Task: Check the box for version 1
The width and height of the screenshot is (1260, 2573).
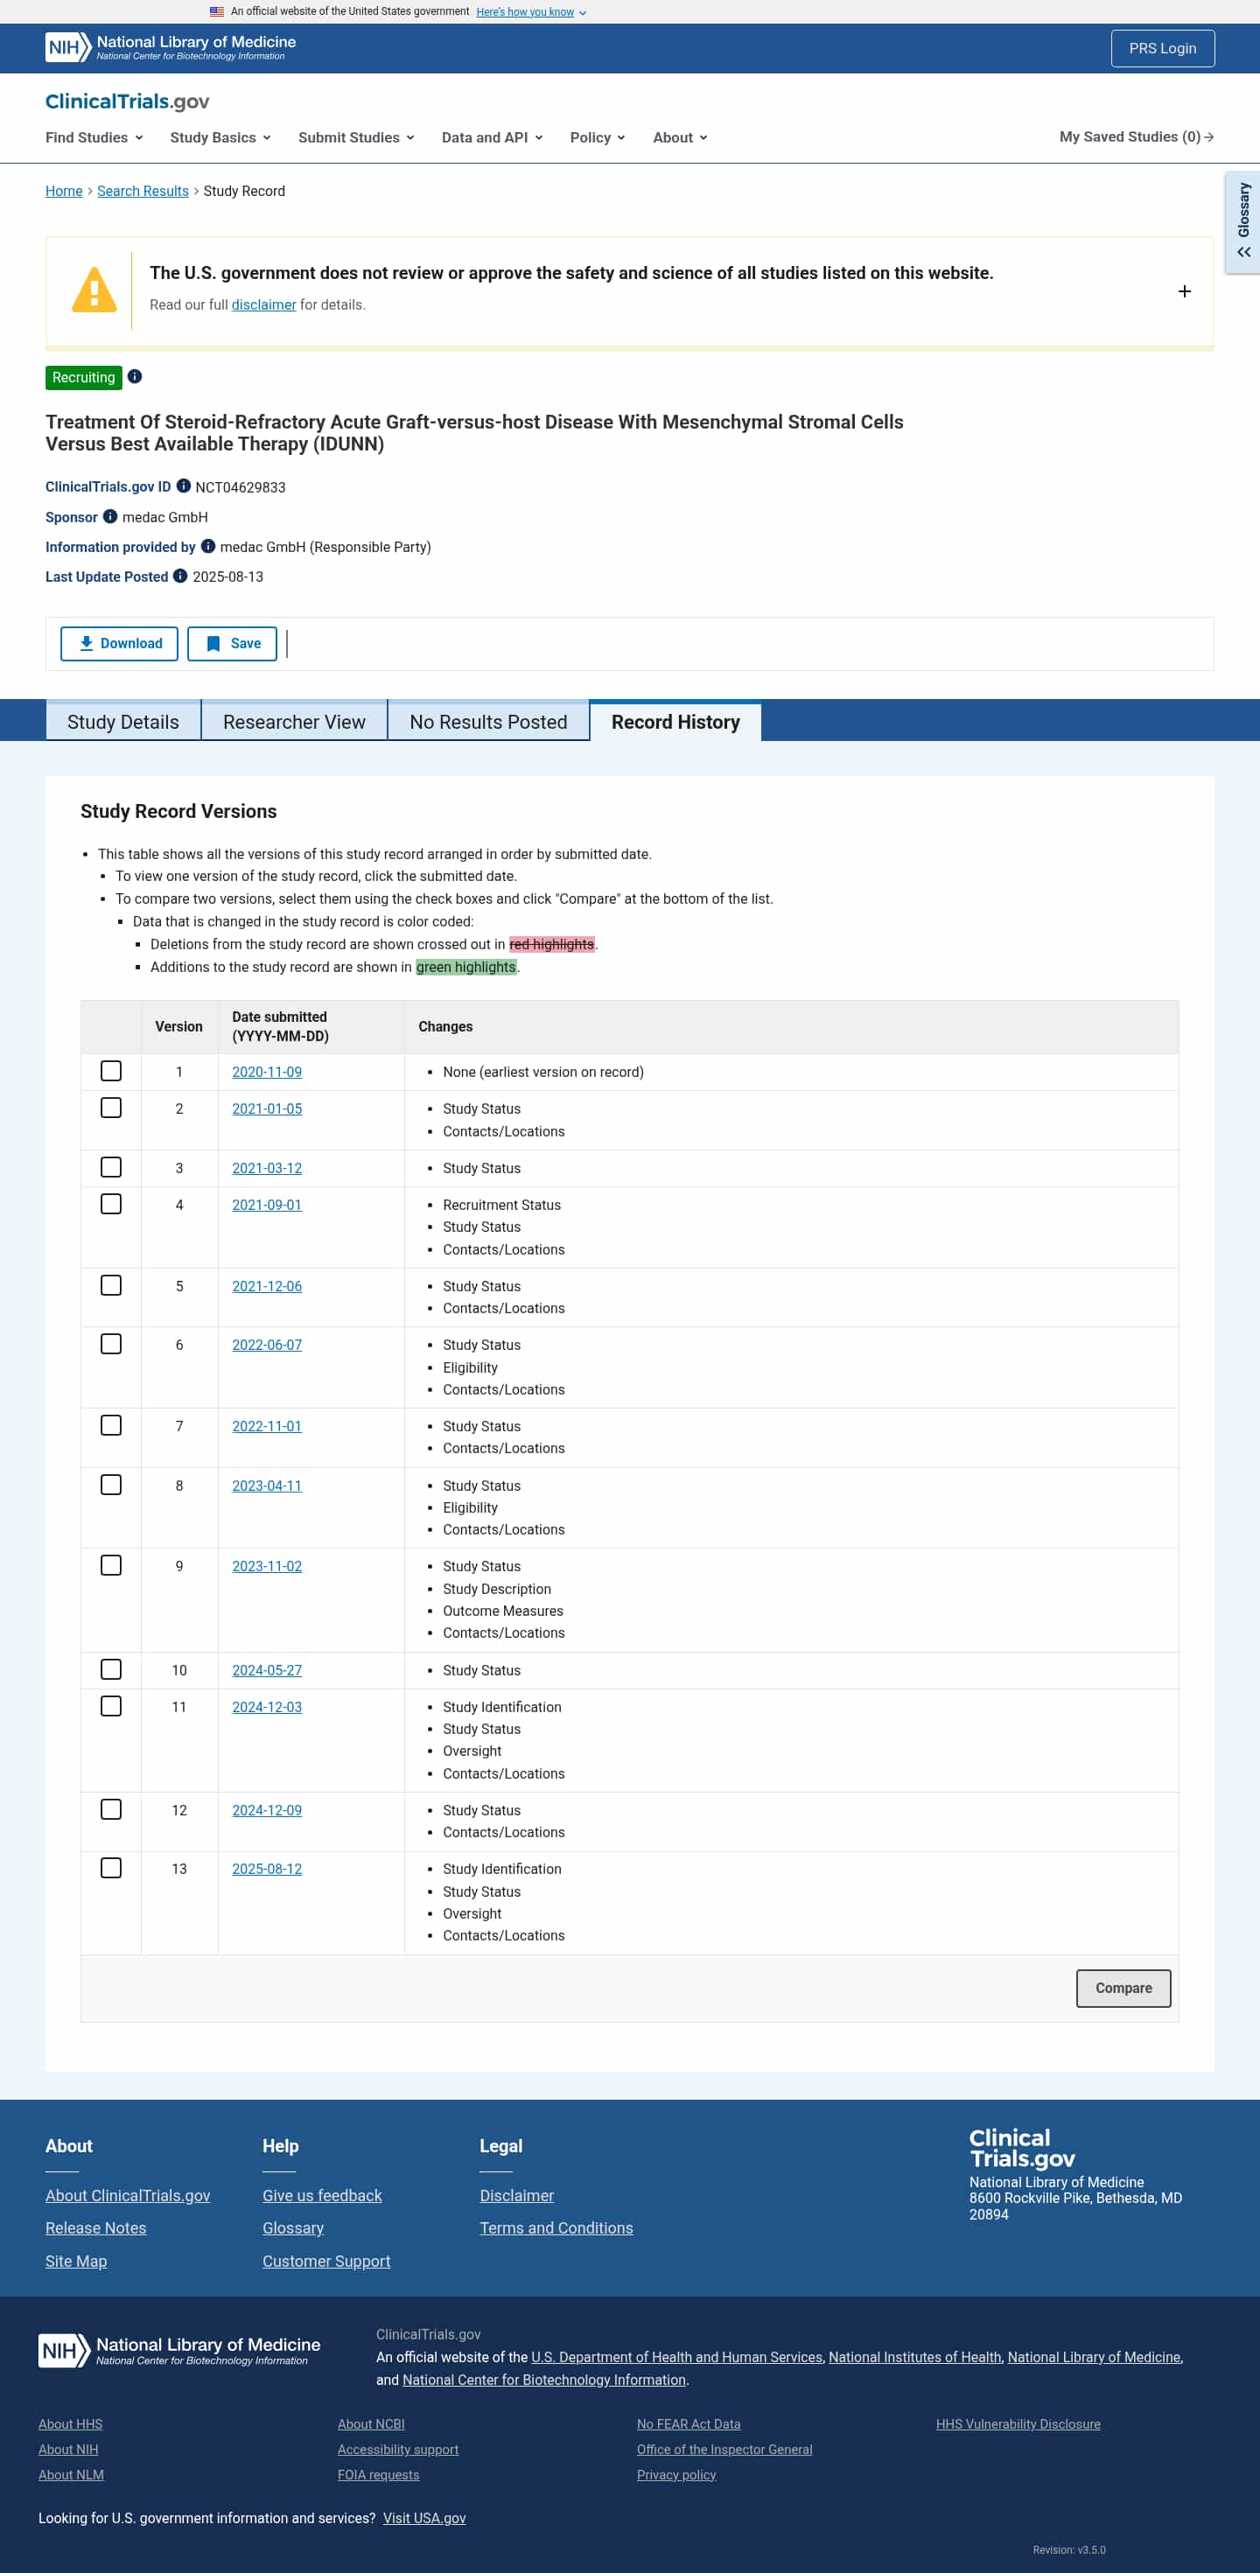Action: click(111, 1071)
